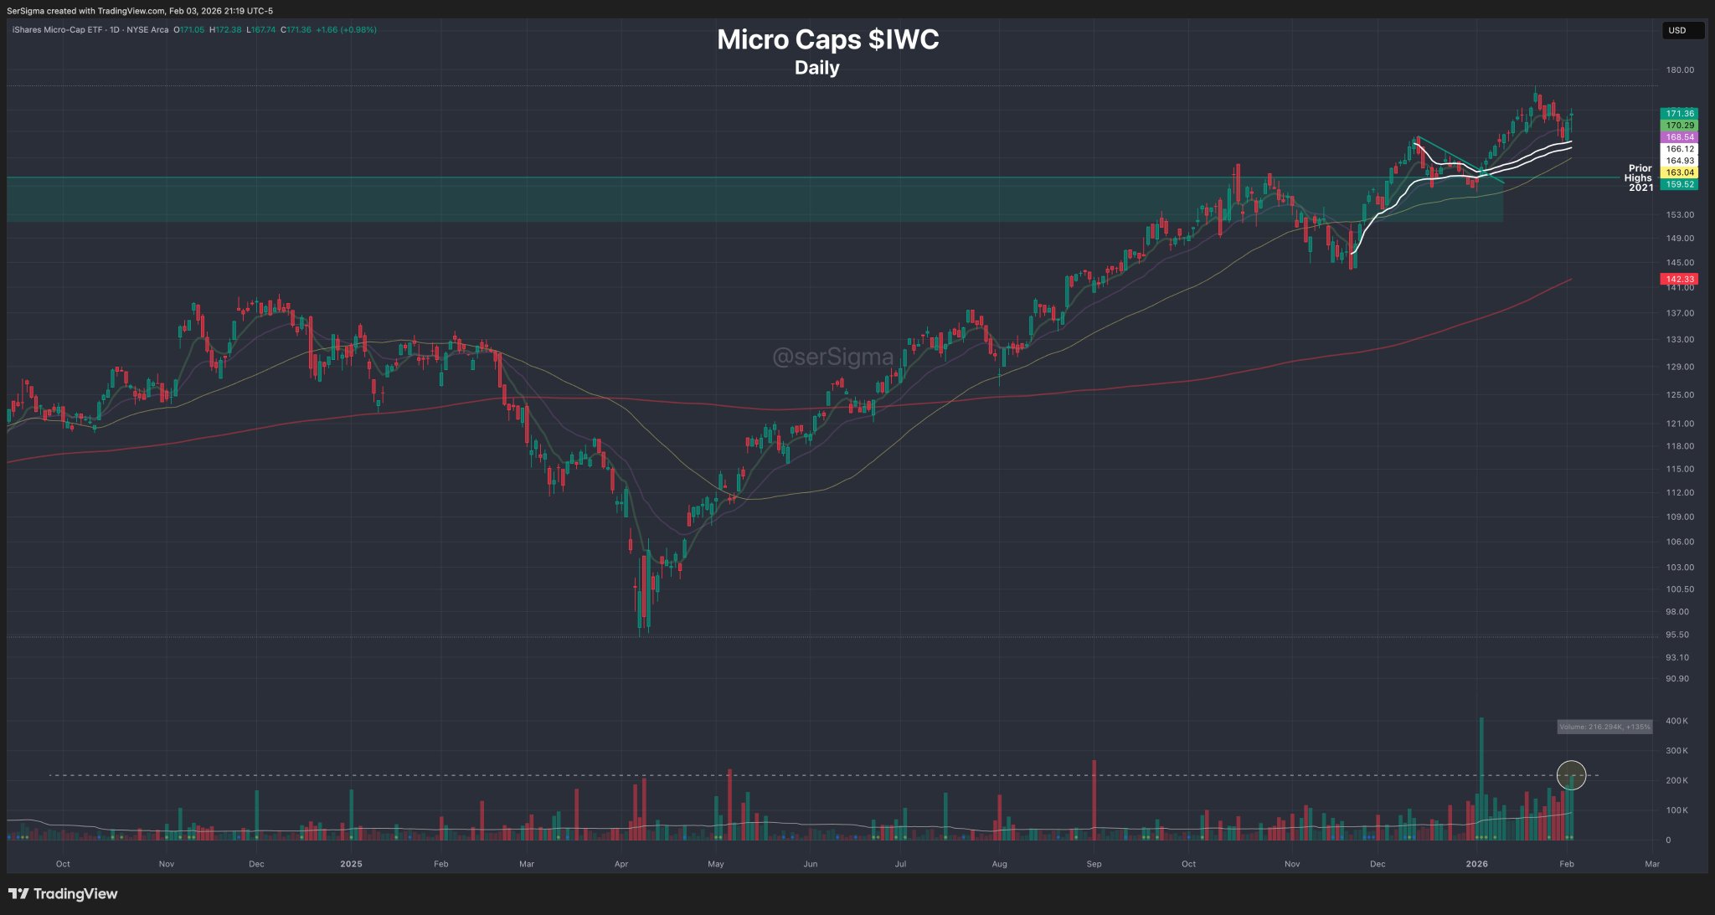This screenshot has height=915, width=1715.
Task: Click the Volume 216.294K tooltip label
Action: coord(1604,727)
